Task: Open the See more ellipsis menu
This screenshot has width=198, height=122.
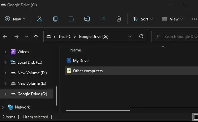Action: 195,19
